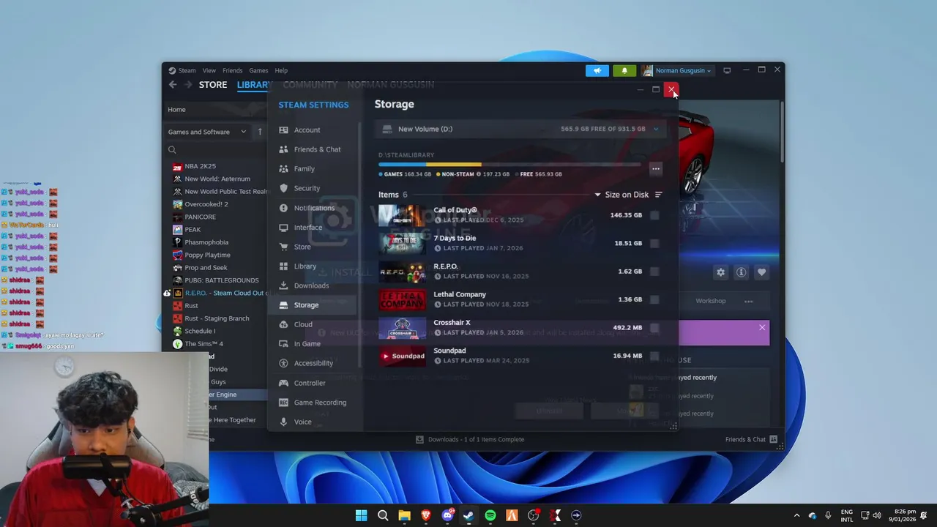The image size is (937, 527).
Task: Go to library Home button
Action: coord(176,110)
